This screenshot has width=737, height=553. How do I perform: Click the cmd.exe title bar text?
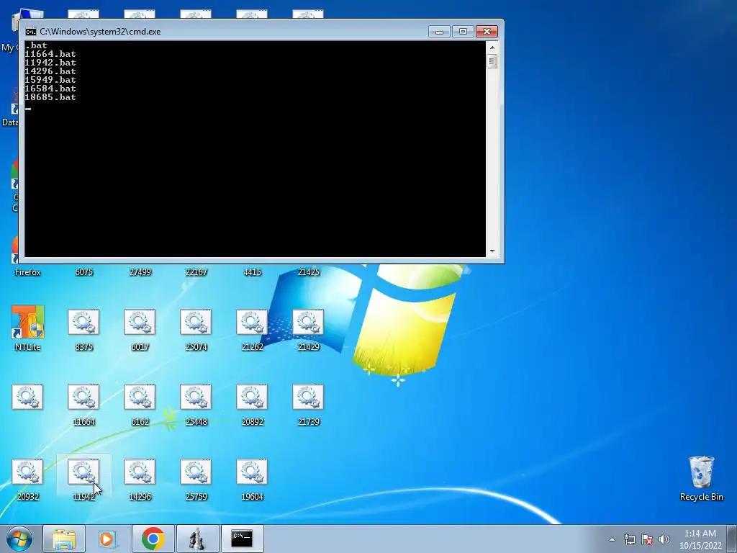(x=100, y=32)
